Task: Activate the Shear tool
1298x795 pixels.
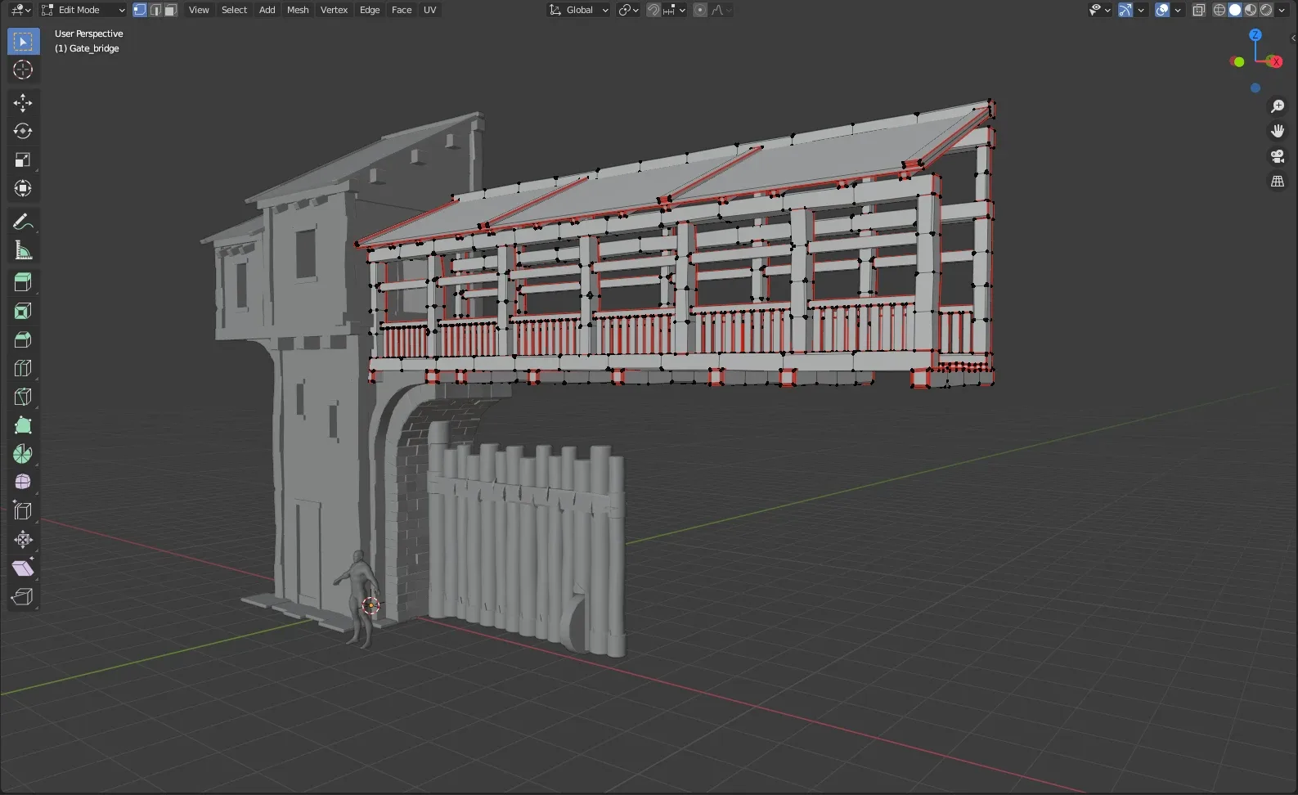Action: 23,568
